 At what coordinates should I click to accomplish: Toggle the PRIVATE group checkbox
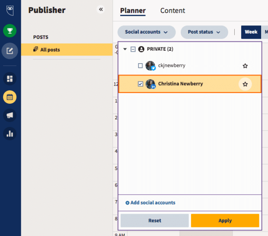coord(133,49)
